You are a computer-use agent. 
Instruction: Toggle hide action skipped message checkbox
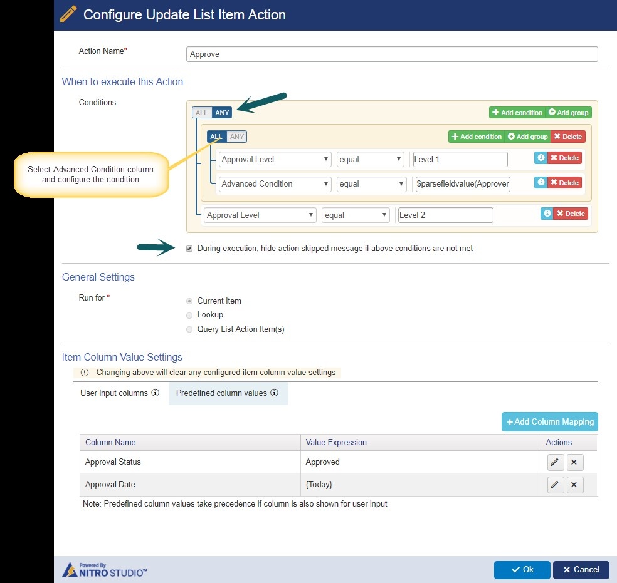pos(189,249)
